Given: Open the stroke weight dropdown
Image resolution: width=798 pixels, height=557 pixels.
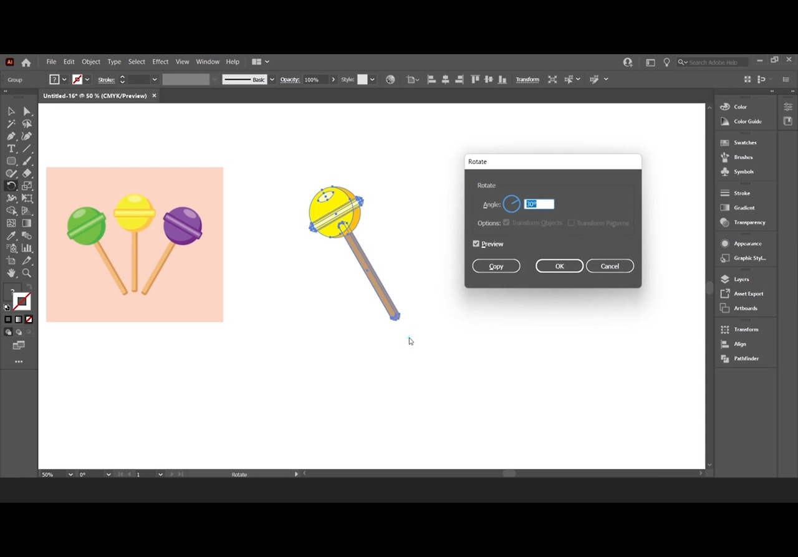Looking at the screenshot, I should click(155, 80).
